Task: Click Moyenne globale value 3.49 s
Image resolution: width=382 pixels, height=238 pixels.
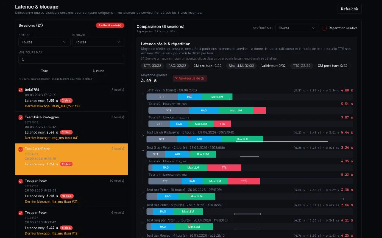Action: tap(149, 80)
